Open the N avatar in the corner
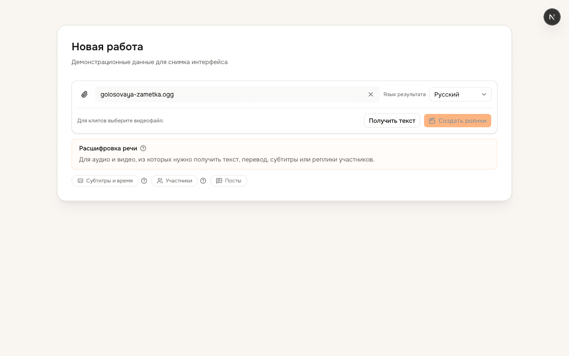The width and height of the screenshot is (569, 356). [x=552, y=17]
